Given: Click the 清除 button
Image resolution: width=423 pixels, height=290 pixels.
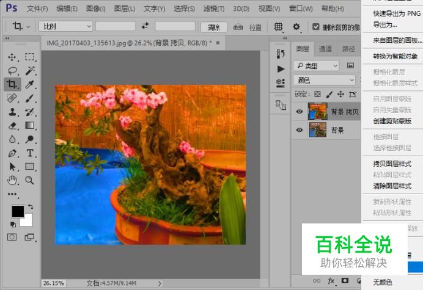Looking at the screenshot, I should tap(214, 27).
